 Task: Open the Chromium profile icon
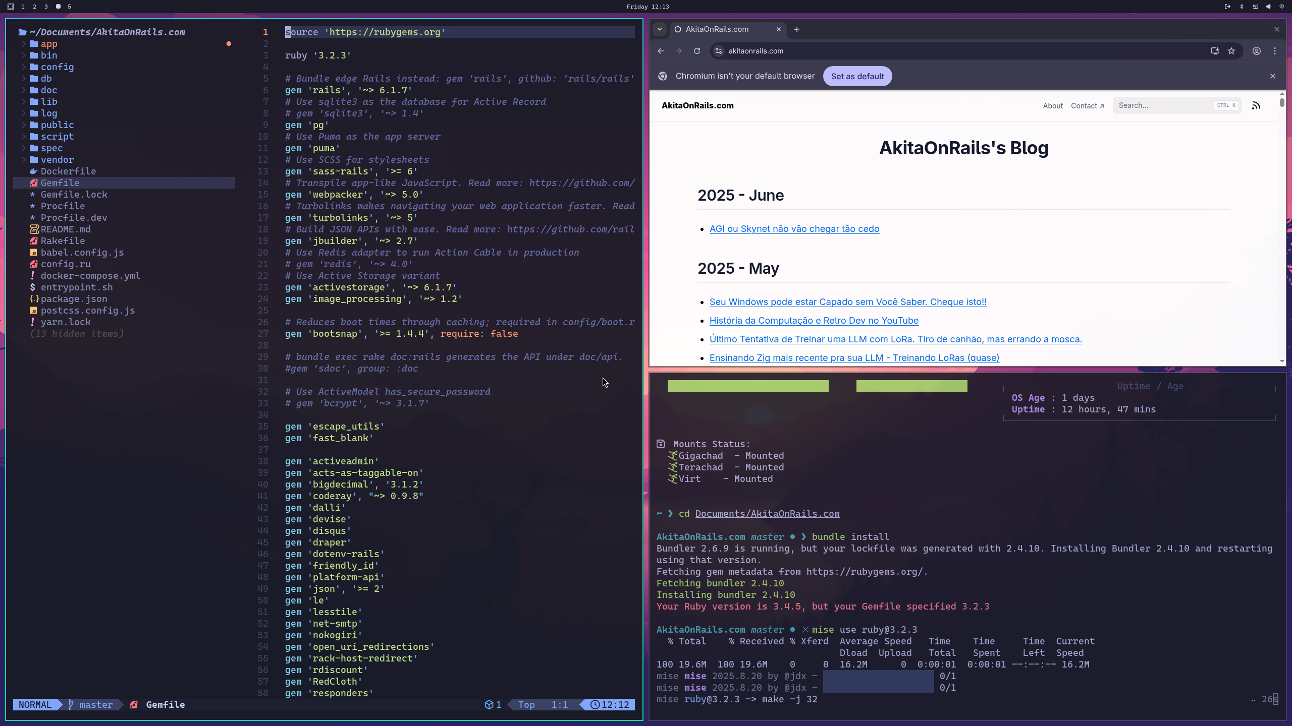point(1257,51)
